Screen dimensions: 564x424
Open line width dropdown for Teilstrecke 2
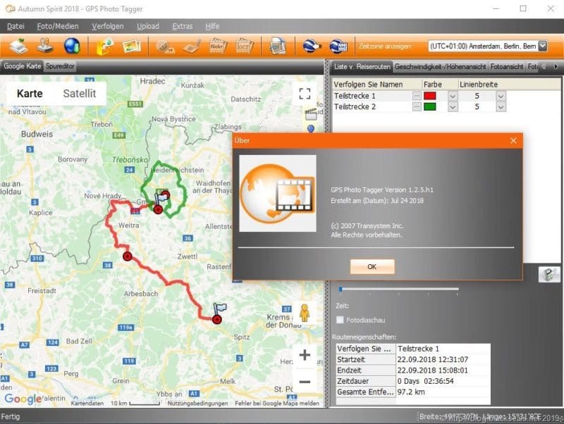pos(501,107)
